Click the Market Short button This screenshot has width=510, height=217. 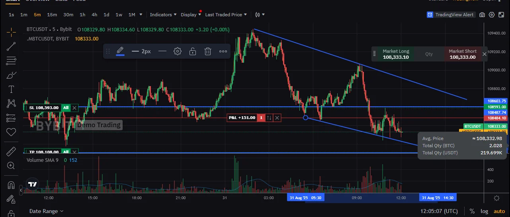[462, 54]
